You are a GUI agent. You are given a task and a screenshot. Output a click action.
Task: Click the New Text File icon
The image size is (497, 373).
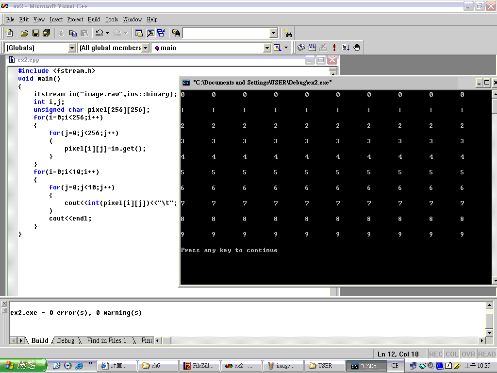coord(9,33)
